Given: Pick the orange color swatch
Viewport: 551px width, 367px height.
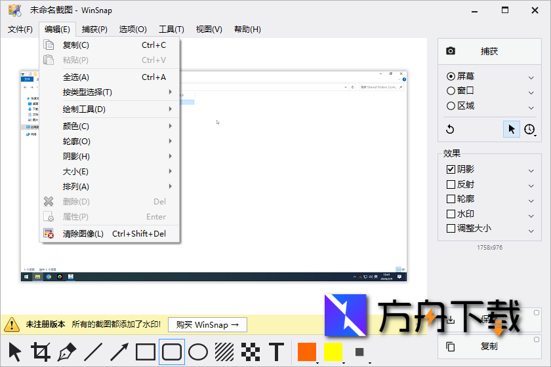Looking at the screenshot, I should [x=307, y=352].
